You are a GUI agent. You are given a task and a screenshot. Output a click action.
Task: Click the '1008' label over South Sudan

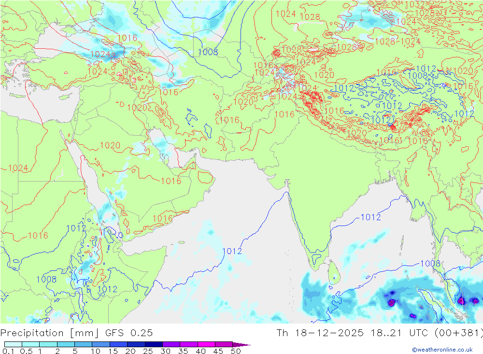[46, 280]
